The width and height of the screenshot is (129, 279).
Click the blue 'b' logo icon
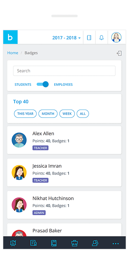tap(10, 37)
